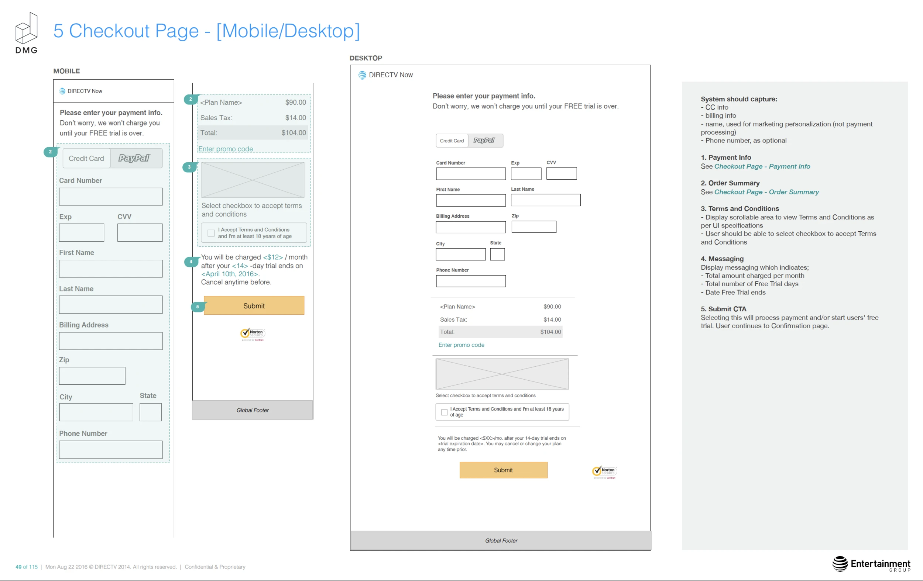
Task: Click the mobile City field
Action: (97, 412)
